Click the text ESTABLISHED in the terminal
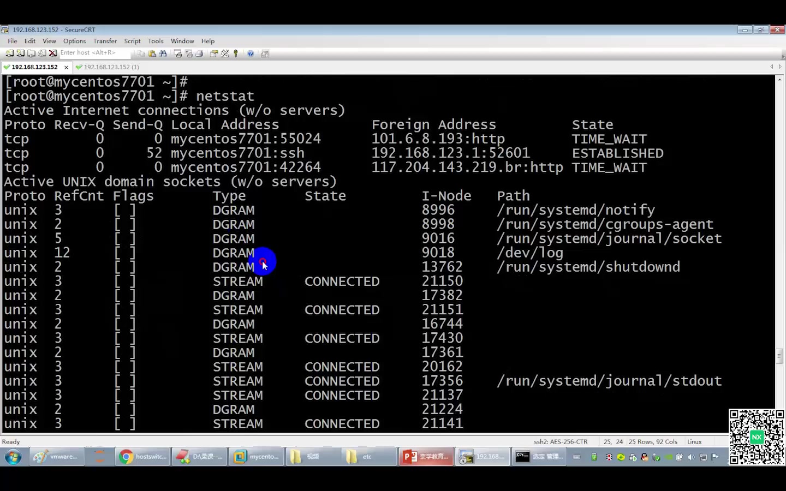 click(x=618, y=153)
